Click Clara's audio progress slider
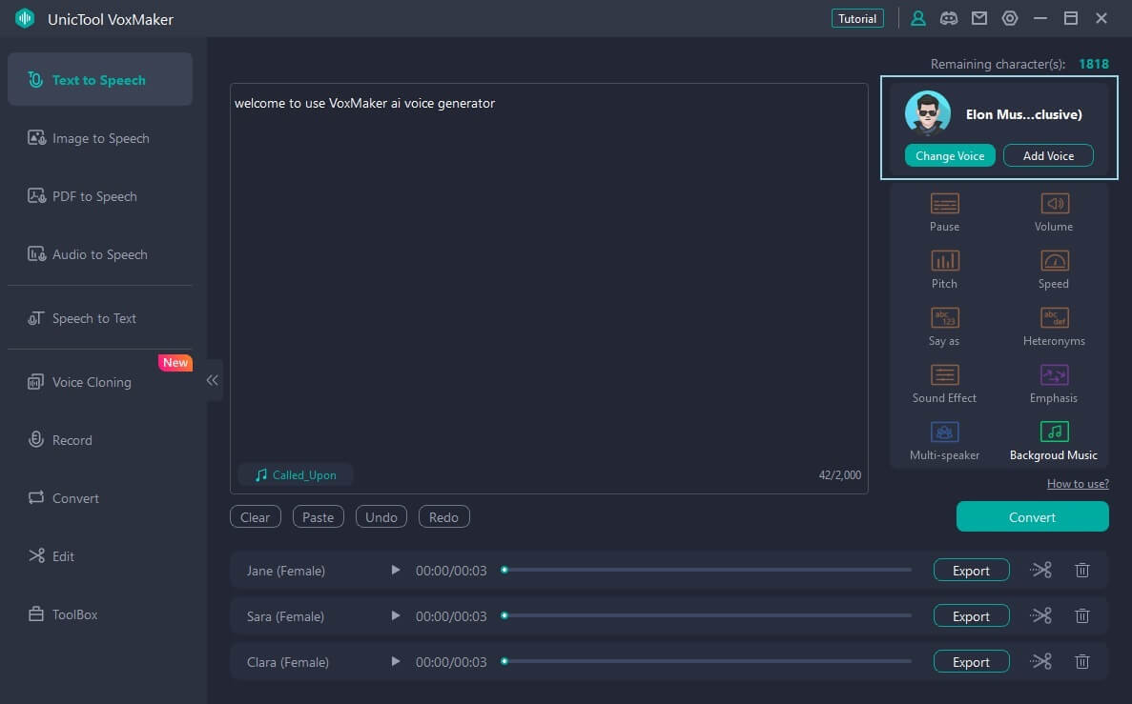 coord(706,662)
